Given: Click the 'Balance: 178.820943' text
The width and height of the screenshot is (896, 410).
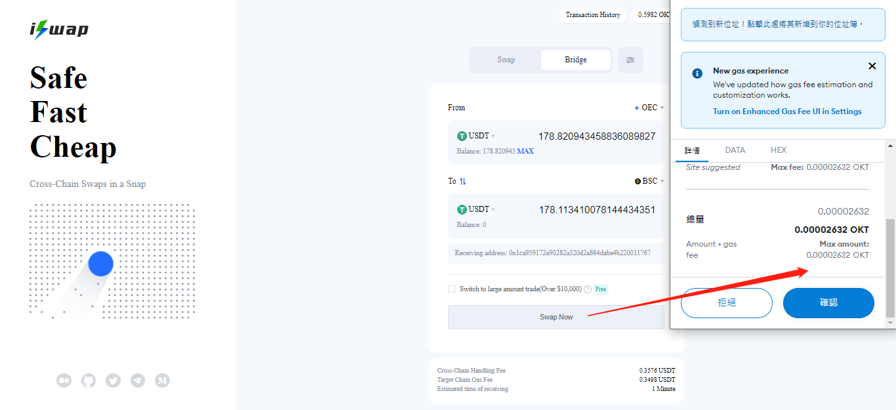Looking at the screenshot, I should tap(486, 151).
